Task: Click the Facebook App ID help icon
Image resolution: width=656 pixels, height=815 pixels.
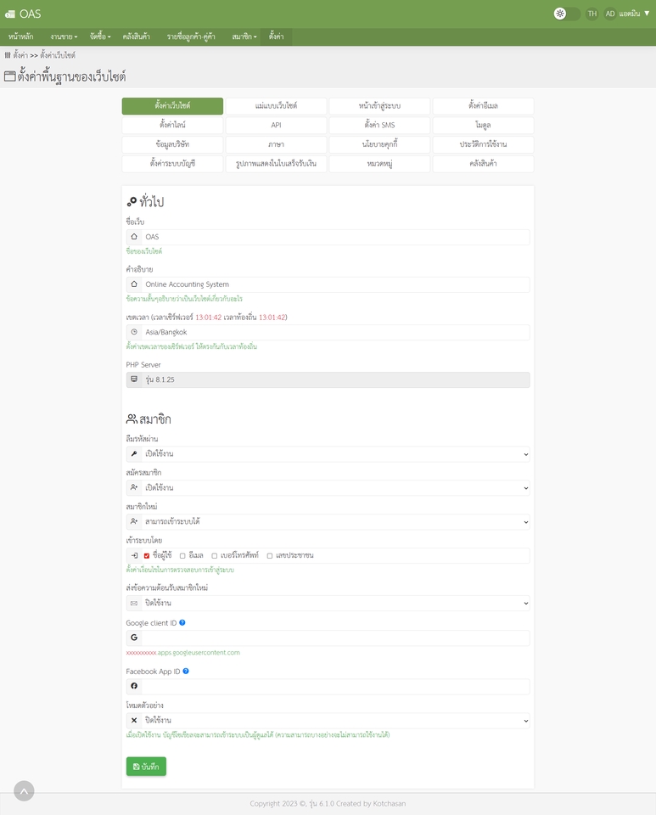Action: [186, 671]
